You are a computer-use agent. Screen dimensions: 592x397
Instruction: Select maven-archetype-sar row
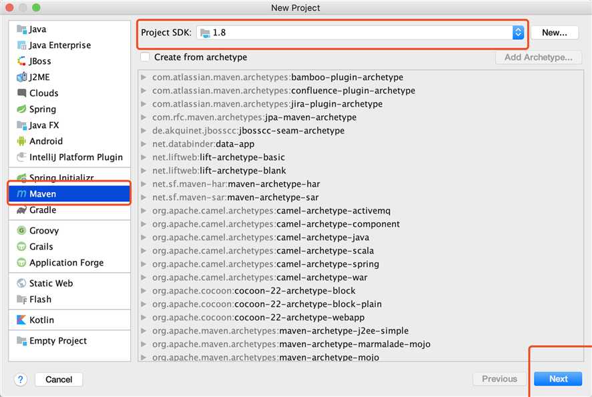coord(361,197)
